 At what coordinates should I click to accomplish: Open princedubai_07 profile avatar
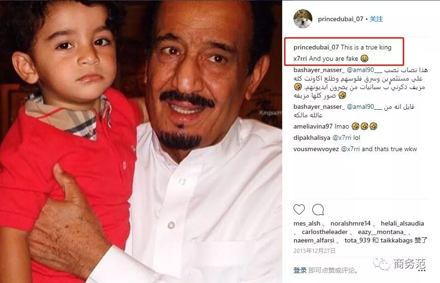(x=303, y=19)
